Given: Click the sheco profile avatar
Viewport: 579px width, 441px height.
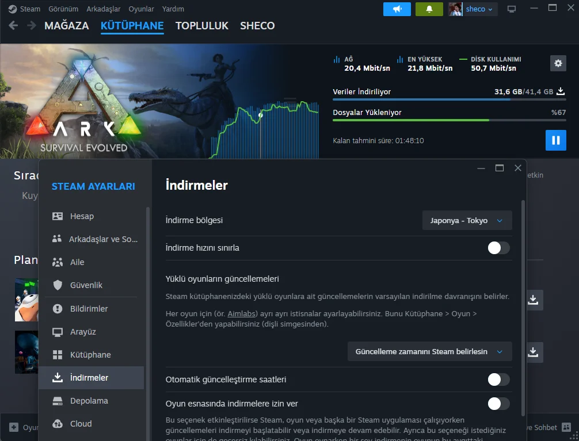Looking at the screenshot, I should pos(455,9).
